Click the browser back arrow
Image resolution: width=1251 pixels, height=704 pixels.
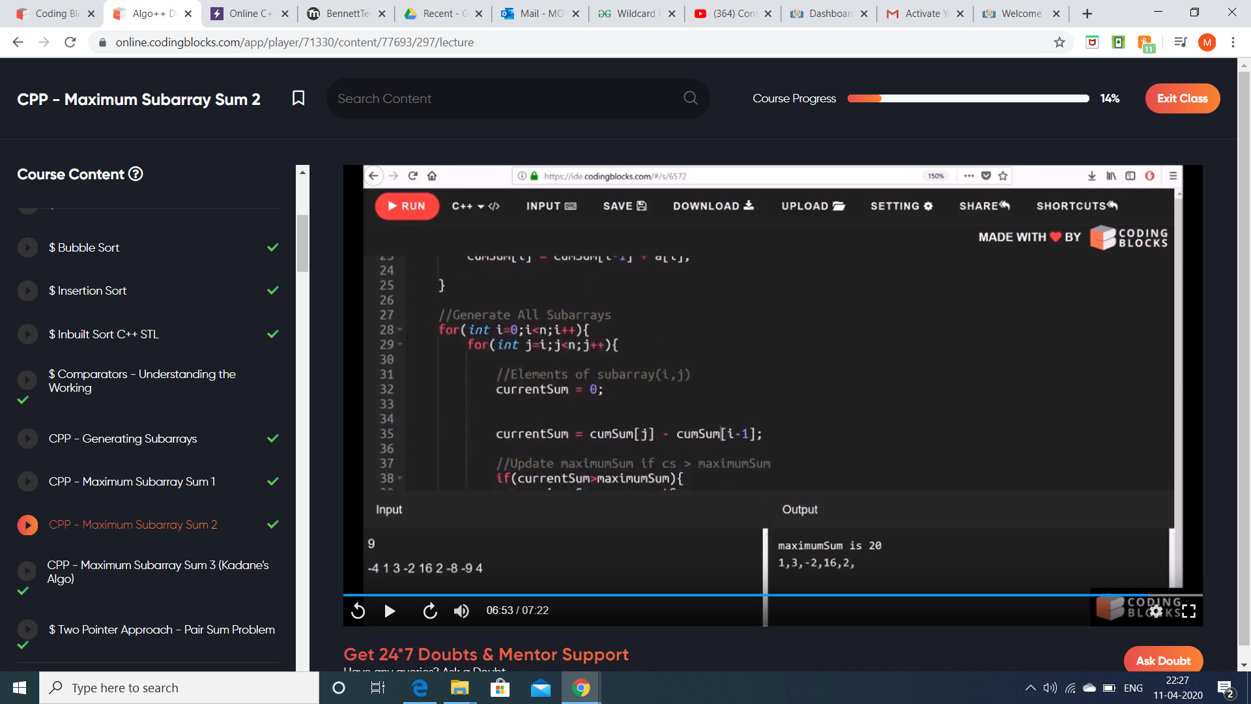point(18,42)
